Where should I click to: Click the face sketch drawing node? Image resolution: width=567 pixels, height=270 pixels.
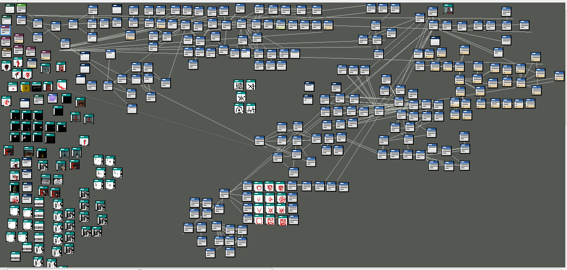pyautogui.click(x=239, y=109)
